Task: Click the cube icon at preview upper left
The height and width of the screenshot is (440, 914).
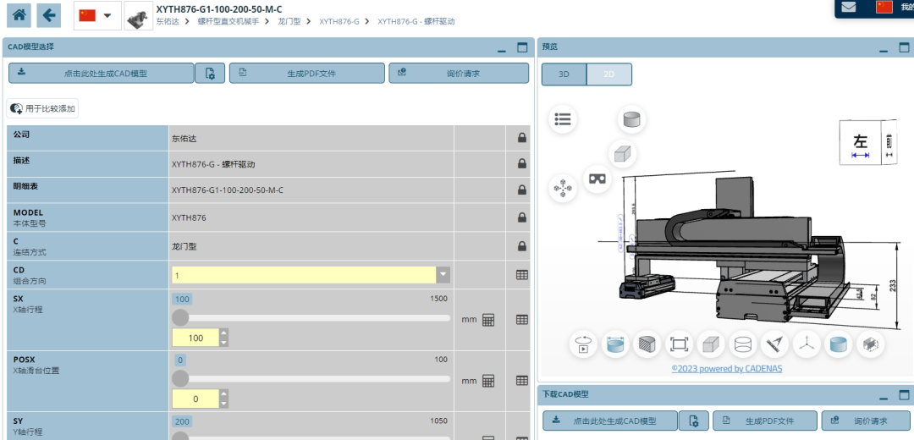Action: [623, 154]
